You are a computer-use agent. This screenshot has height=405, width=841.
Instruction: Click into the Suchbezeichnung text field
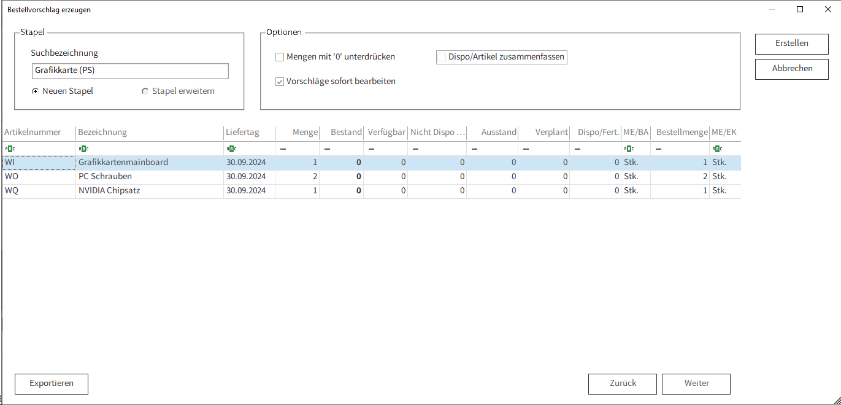point(130,71)
